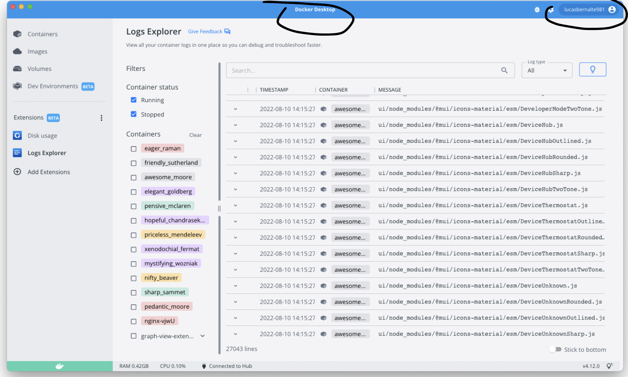Check the nifty_beaver container filter
This screenshot has height=377, width=628.
(x=134, y=278)
